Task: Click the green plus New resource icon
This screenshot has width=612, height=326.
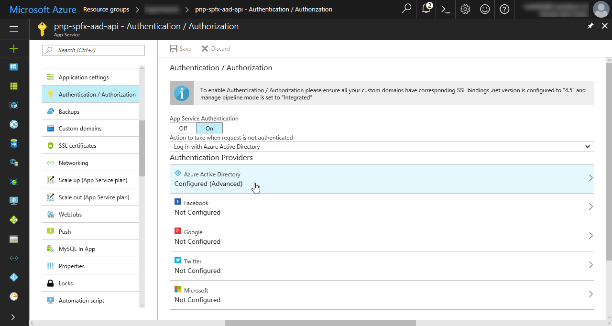Action: (14, 48)
